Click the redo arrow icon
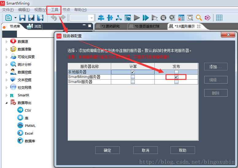This screenshot has width=238, height=168. 62,18
